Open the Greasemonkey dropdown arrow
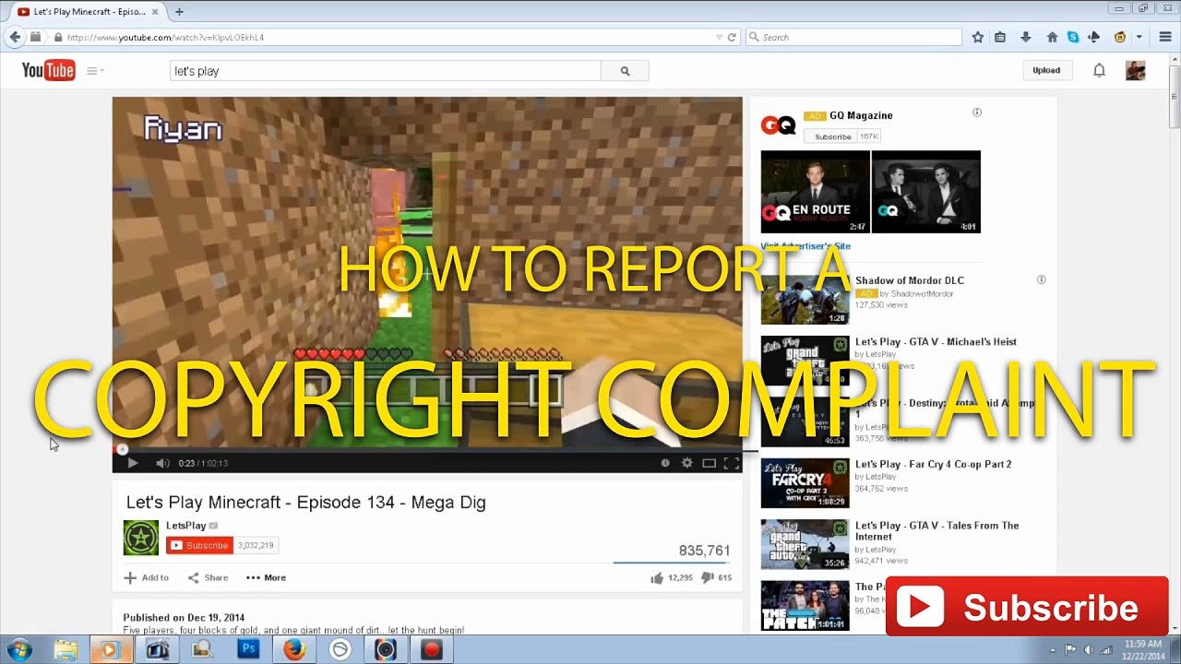This screenshot has height=664, width=1181. 1139,37
